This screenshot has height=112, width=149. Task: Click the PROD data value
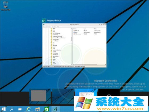pos(95,34)
